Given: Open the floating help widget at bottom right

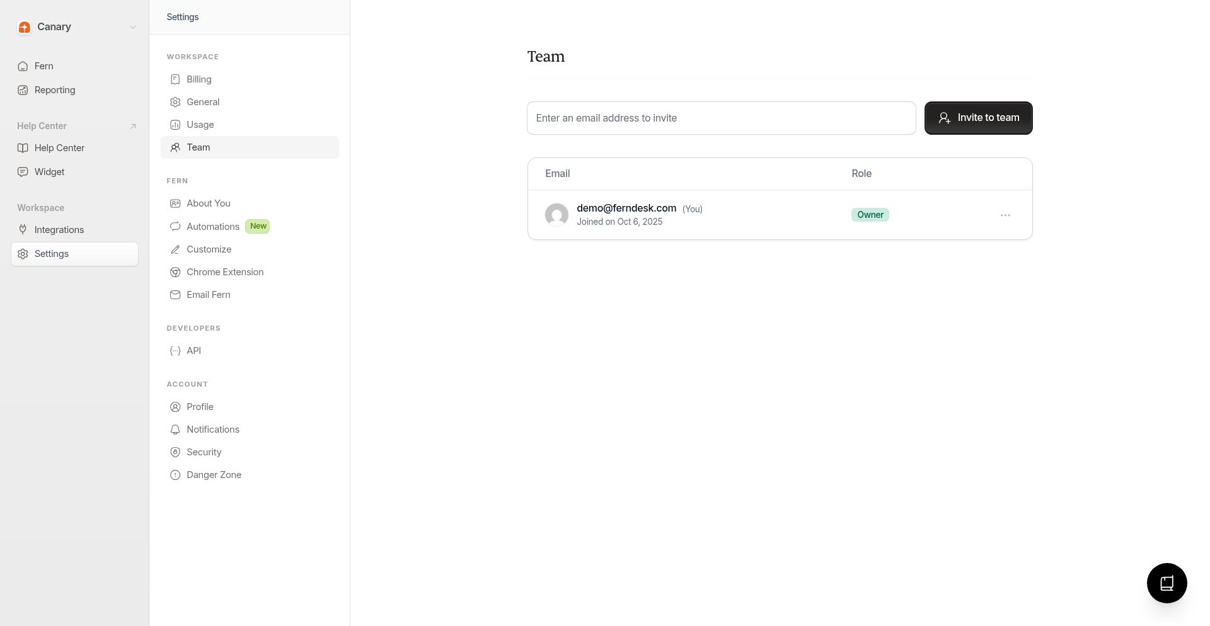Looking at the screenshot, I should pyautogui.click(x=1167, y=583).
